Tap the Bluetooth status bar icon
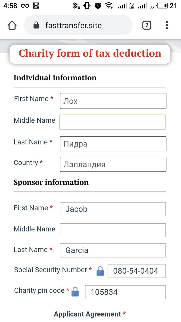This screenshot has height=322, width=181. [x=75, y=5]
